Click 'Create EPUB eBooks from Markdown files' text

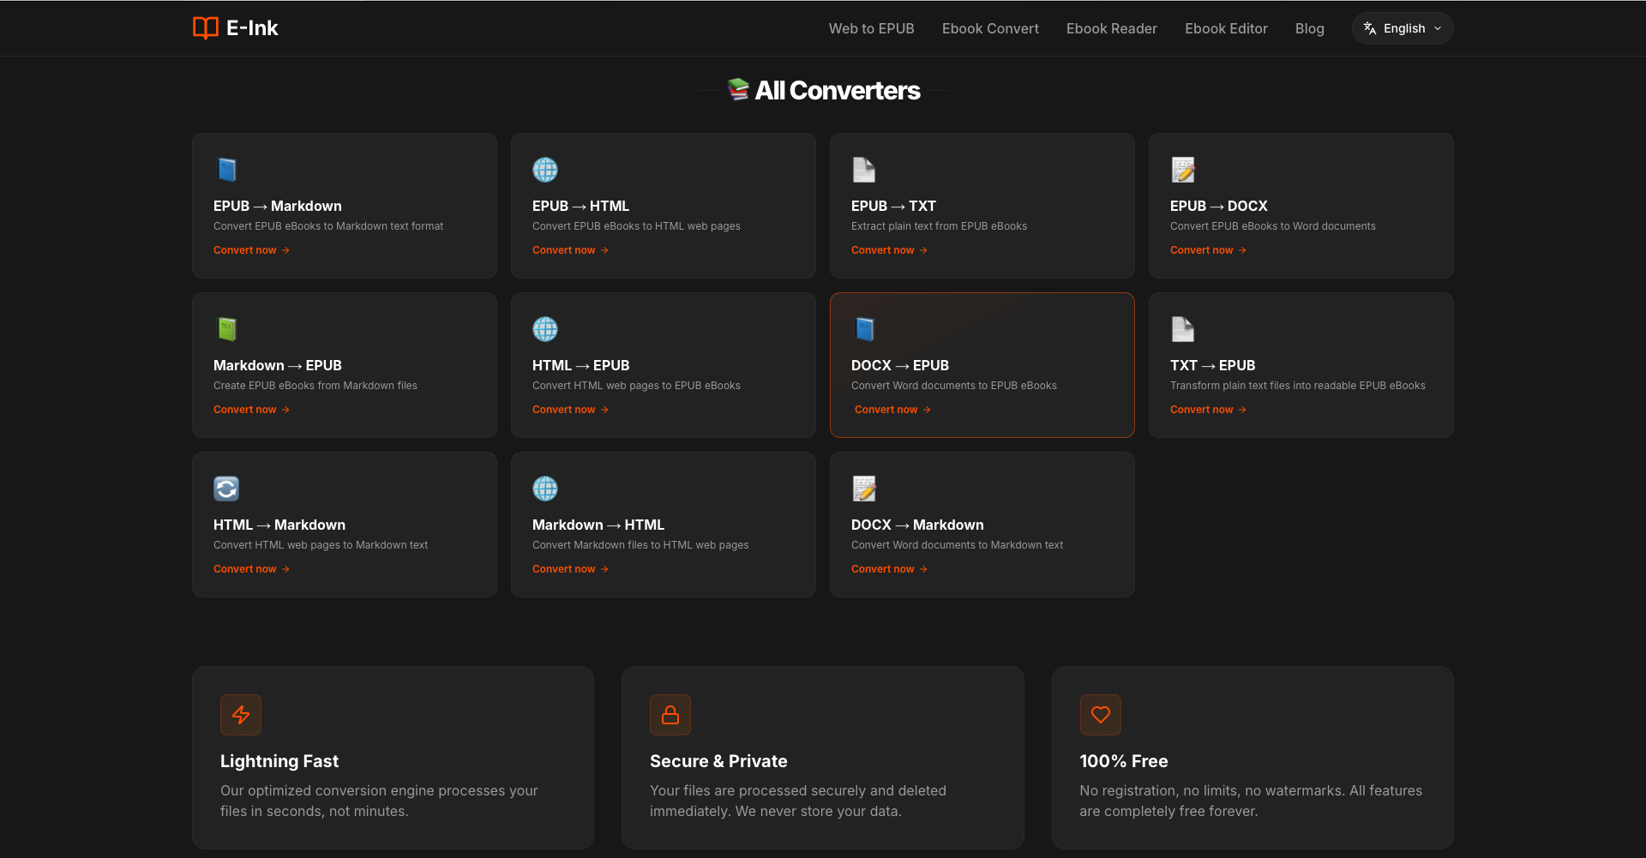point(315,386)
